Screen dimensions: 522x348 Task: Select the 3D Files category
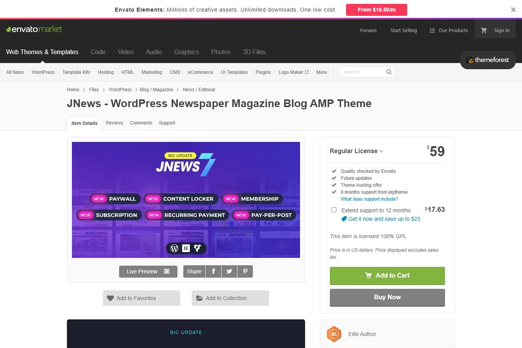click(x=254, y=52)
